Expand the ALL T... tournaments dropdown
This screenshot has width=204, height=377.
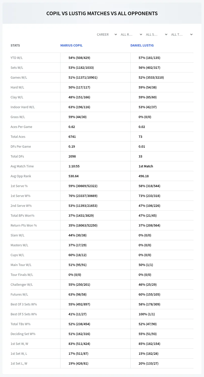pos(182,34)
